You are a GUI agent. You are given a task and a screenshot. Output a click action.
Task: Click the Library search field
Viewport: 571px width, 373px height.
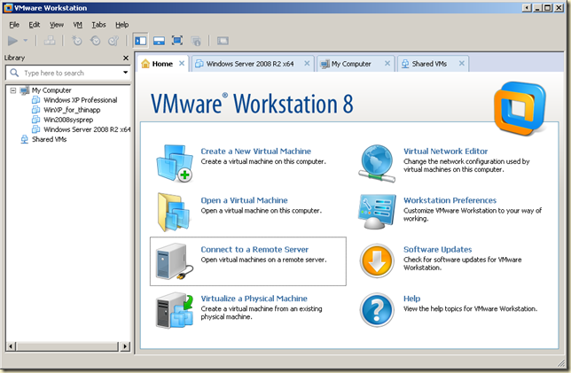(68, 73)
